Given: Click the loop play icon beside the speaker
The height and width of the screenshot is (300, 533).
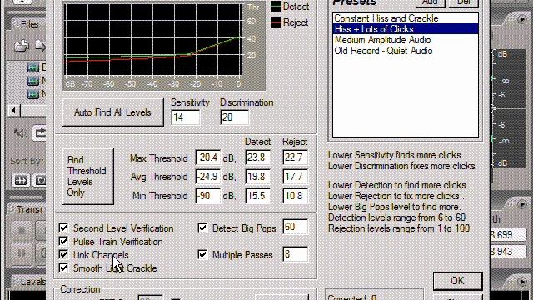Looking at the screenshot, I should 39,132.
